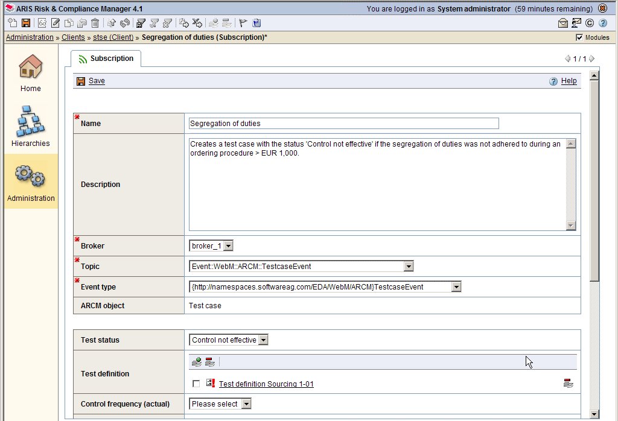
Task: Create a new item using the toolbar icon
Action: point(11,23)
